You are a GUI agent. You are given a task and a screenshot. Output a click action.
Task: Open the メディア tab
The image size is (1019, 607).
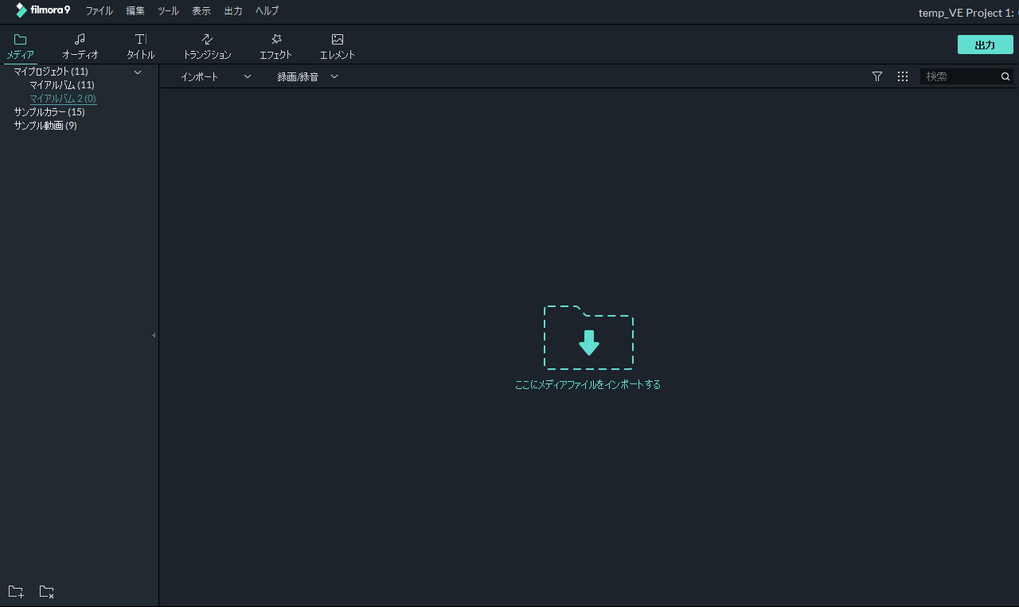tap(21, 47)
